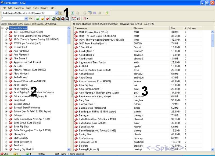Image resolution: width=215 pixels, height=156 pixels.
Task: Select Batsugun in the left tree
Action: [x=18, y=115]
